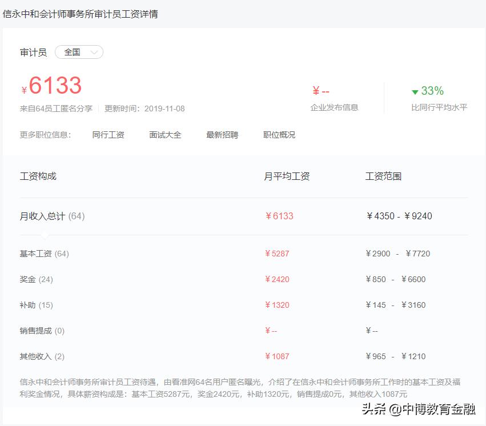
Task: Click the 月收入总计 row
Action: [x=51, y=216]
